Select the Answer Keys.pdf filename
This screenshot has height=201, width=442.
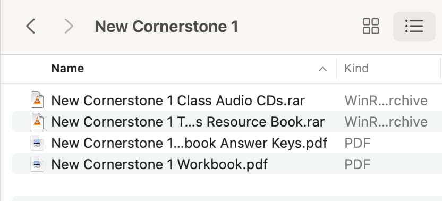pos(189,143)
